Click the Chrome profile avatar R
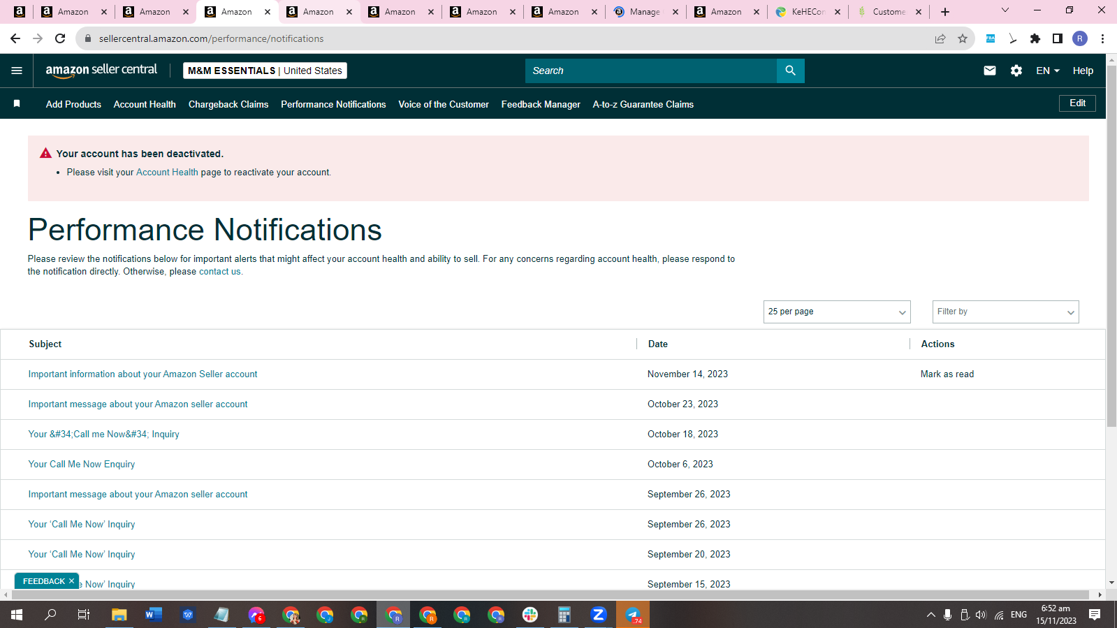Viewport: 1117px width, 628px height. click(1080, 38)
